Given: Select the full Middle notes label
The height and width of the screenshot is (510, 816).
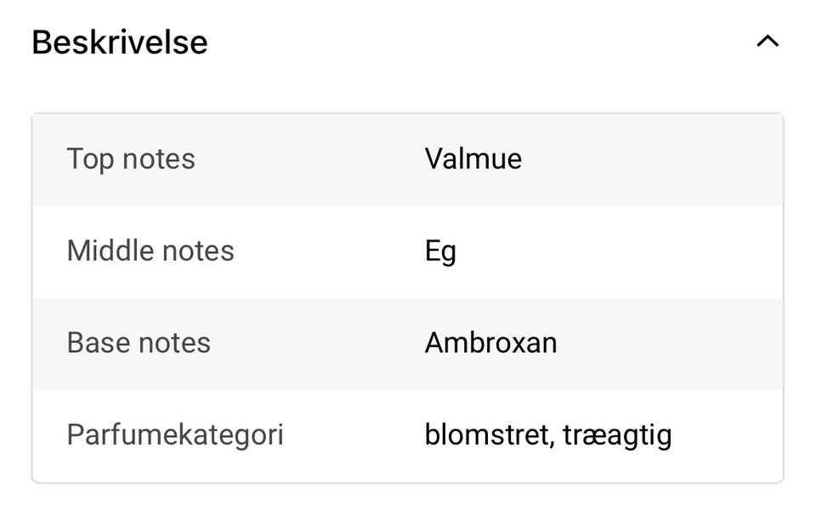Looking at the screenshot, I should pyautogui.click(x=150, y=251).
